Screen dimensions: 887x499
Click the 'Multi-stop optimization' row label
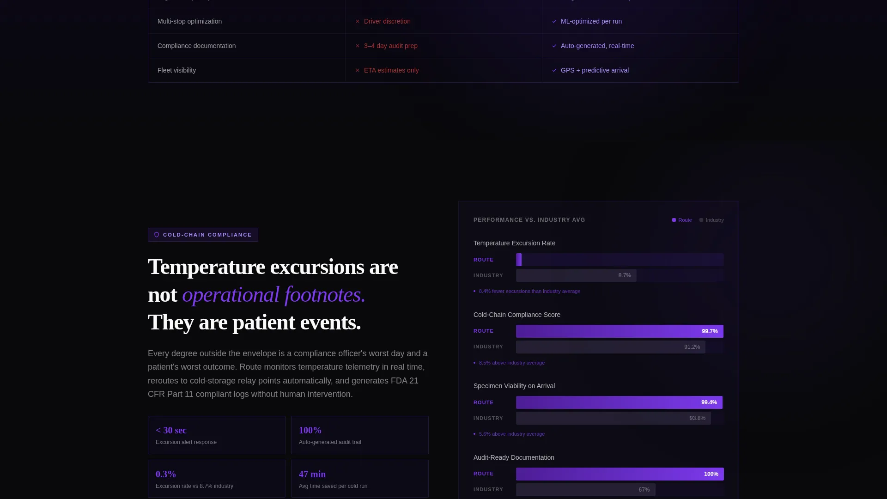click(x=189, y=21)
